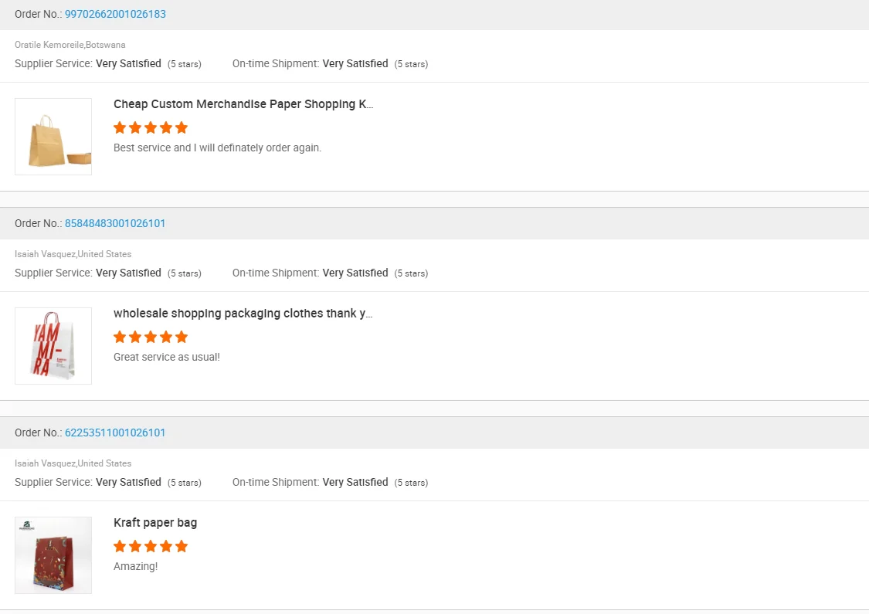Image resolution: width=869 pixels, height=614 pixels.
Task: Click third star of Cheap Custom Merchandise rating
Action: 151,127
